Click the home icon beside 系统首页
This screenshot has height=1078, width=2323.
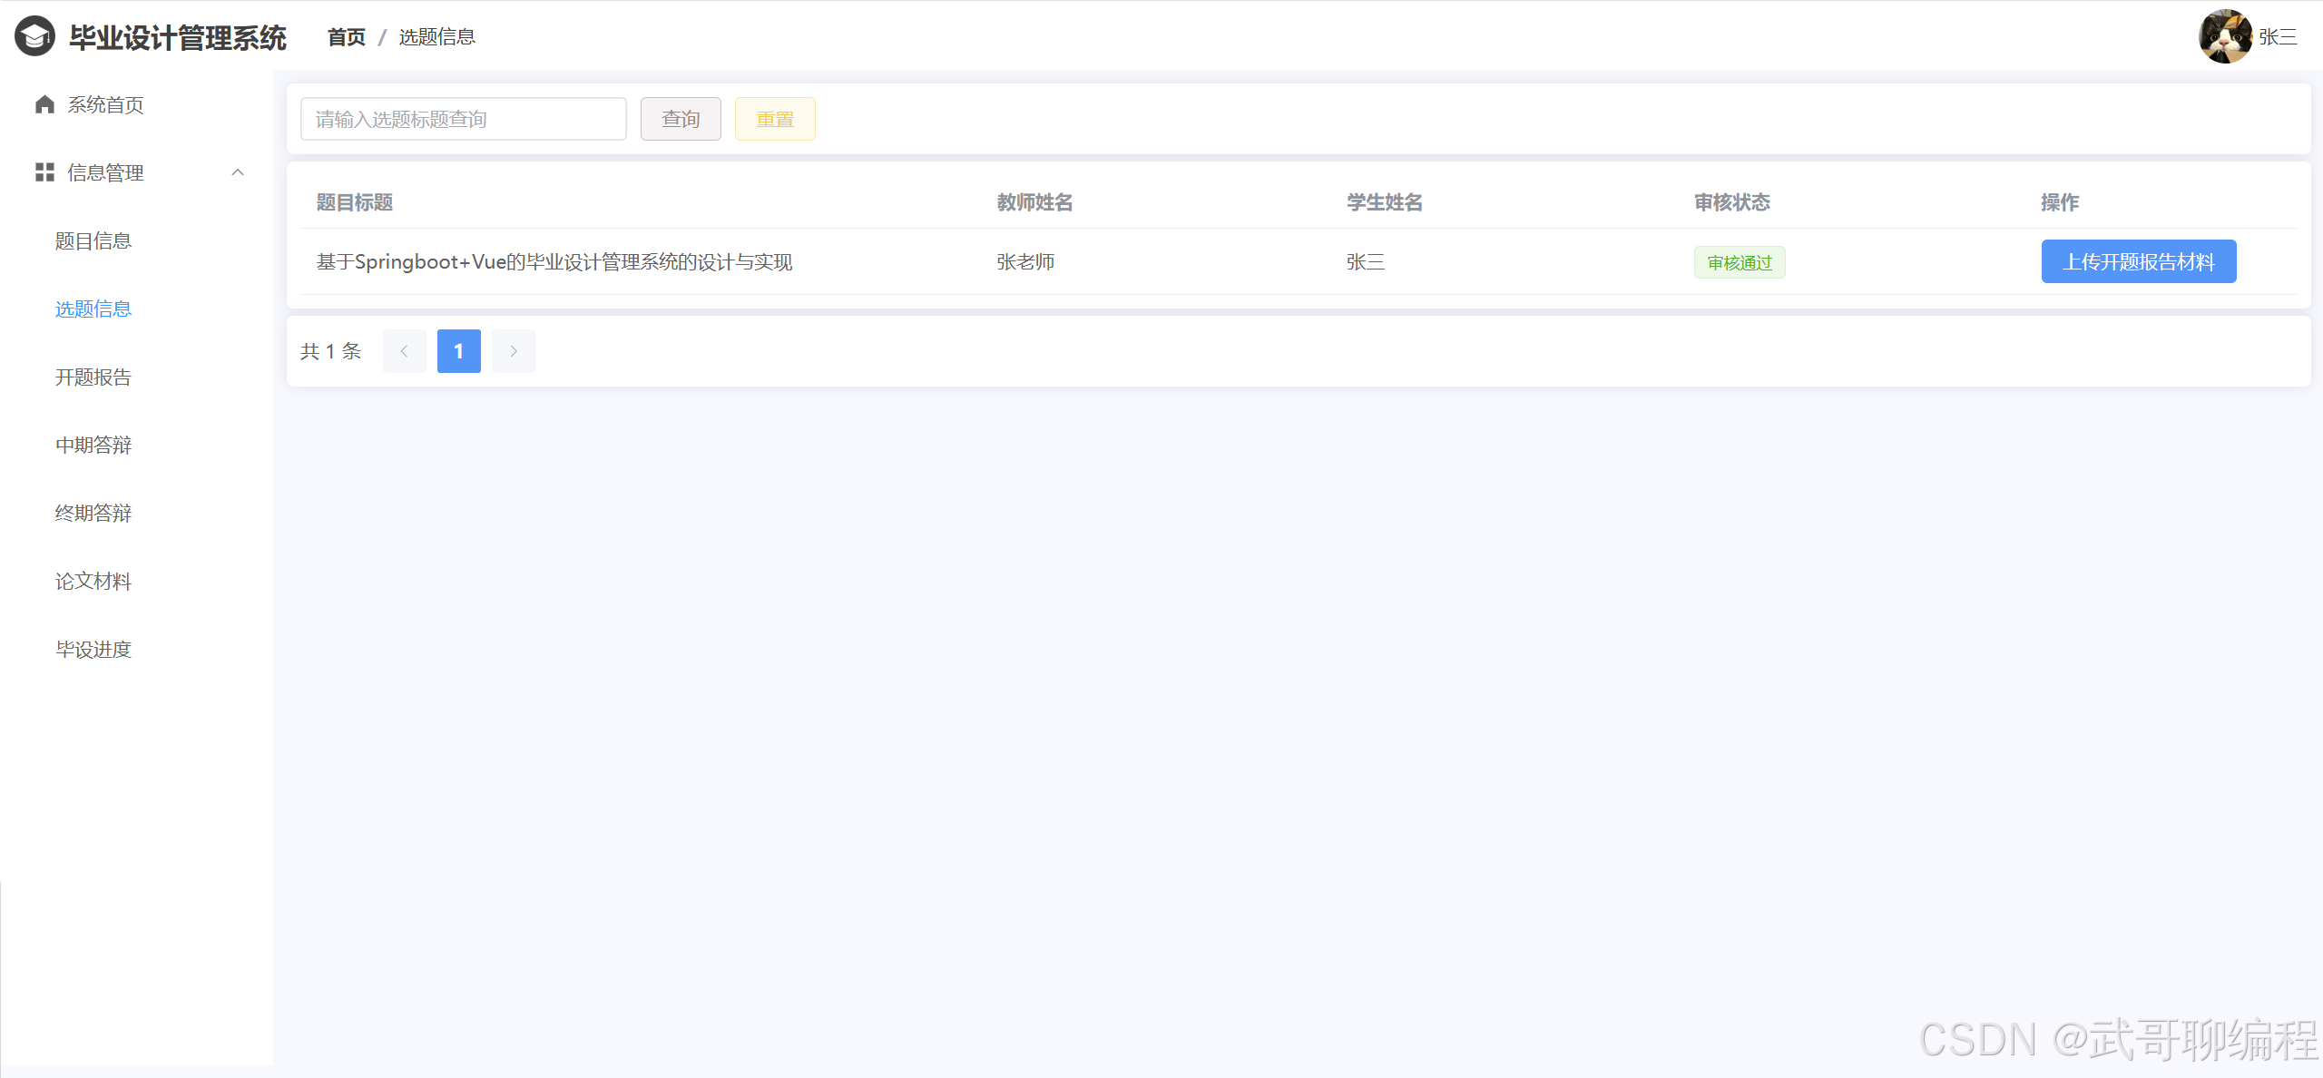pyautogui.click(x=44, y=104)
